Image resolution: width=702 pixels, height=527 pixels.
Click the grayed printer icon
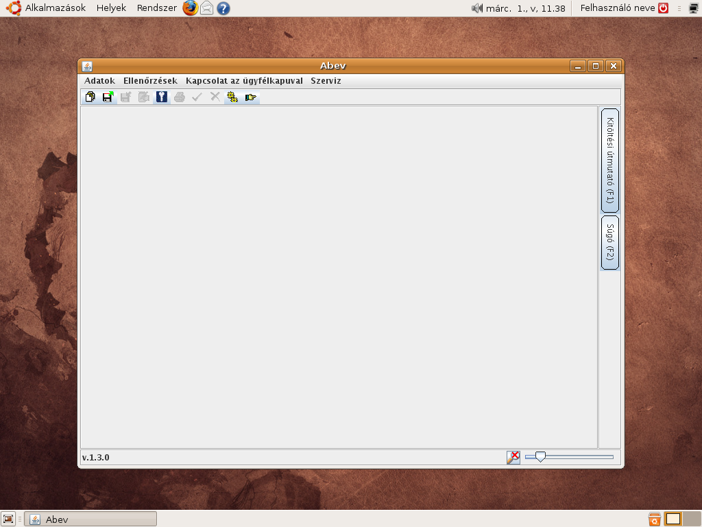coord(180,97)
